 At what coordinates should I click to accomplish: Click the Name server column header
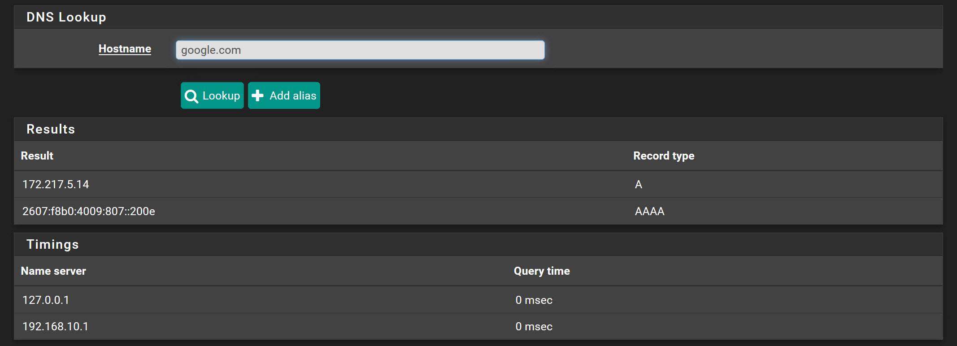tap(53, 271)
